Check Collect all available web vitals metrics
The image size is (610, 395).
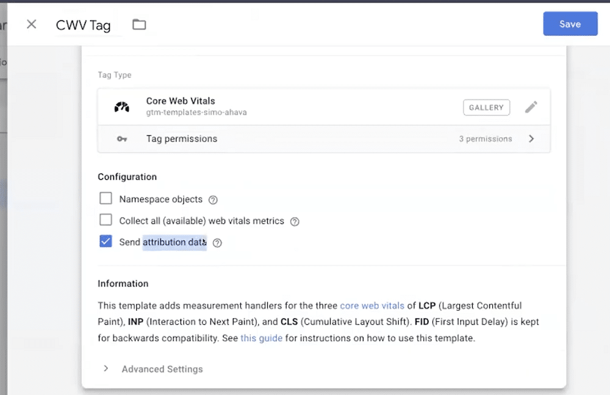point(106,220)
